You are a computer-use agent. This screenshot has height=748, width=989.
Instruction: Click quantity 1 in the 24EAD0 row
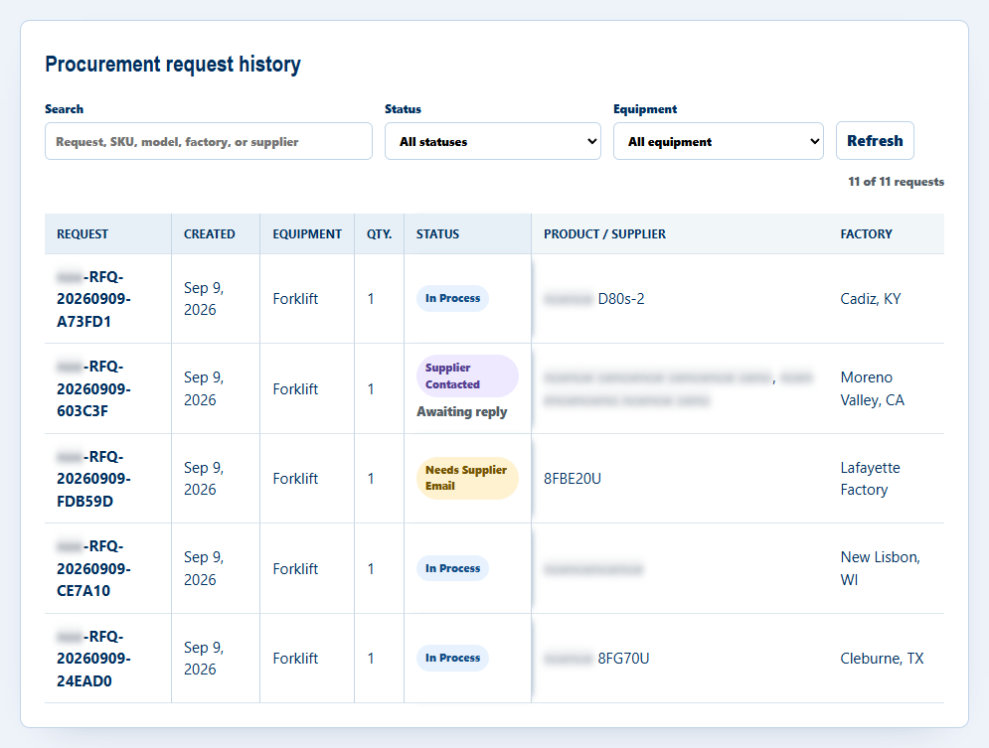point(371,658)
